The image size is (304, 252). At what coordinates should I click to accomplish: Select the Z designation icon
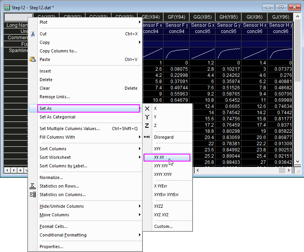point(147,126)
